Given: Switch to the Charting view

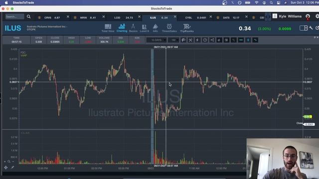Looking at the screenshot, I should click(x=122, y=28).
